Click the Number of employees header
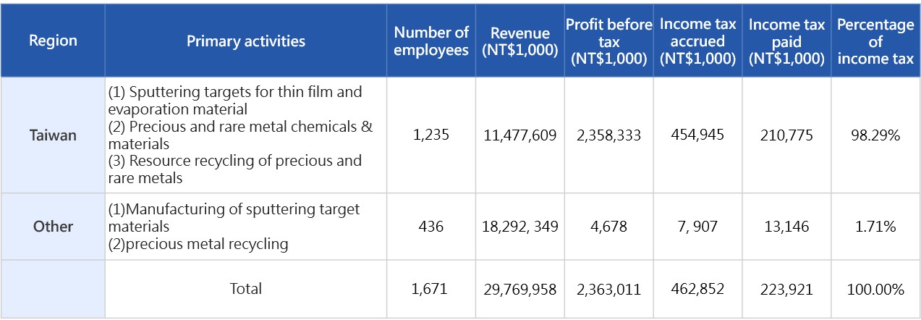Image resolution: width=921 pixels, height=320 pixels. point(431,41)
